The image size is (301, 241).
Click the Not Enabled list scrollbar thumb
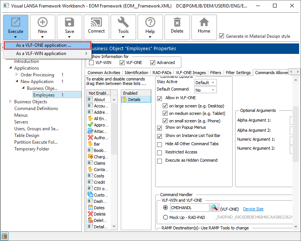point(114,129)
